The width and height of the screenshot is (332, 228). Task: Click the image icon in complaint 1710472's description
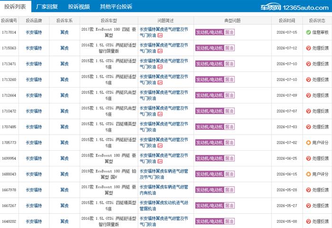tap(160, 114)
